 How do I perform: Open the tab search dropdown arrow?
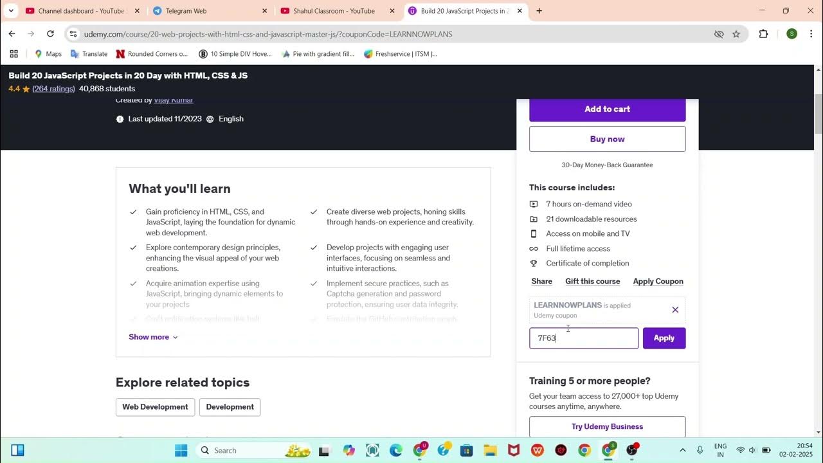11,11
